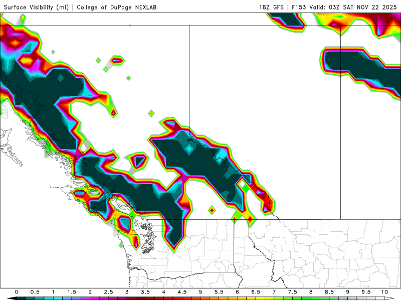Click the '0' legend value
This screenshot has width=401, height=301.
[x=17, y=292]
